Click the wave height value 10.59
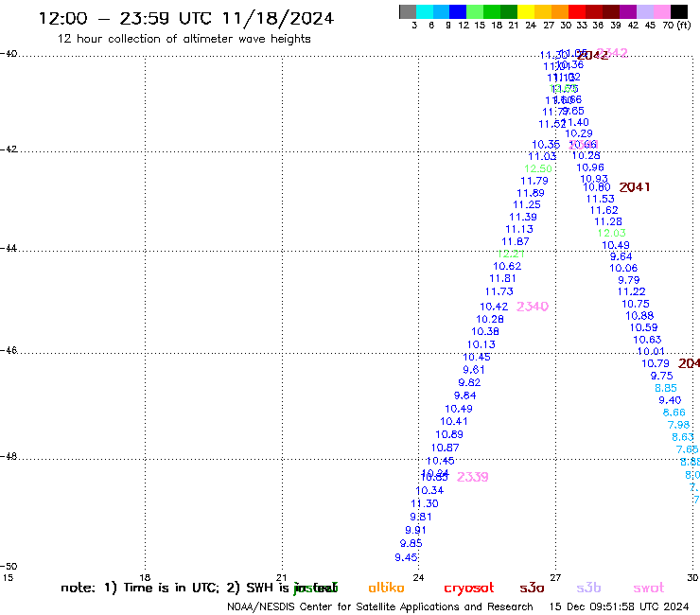Viewport: 700px width, 615px height. [644, 327]
